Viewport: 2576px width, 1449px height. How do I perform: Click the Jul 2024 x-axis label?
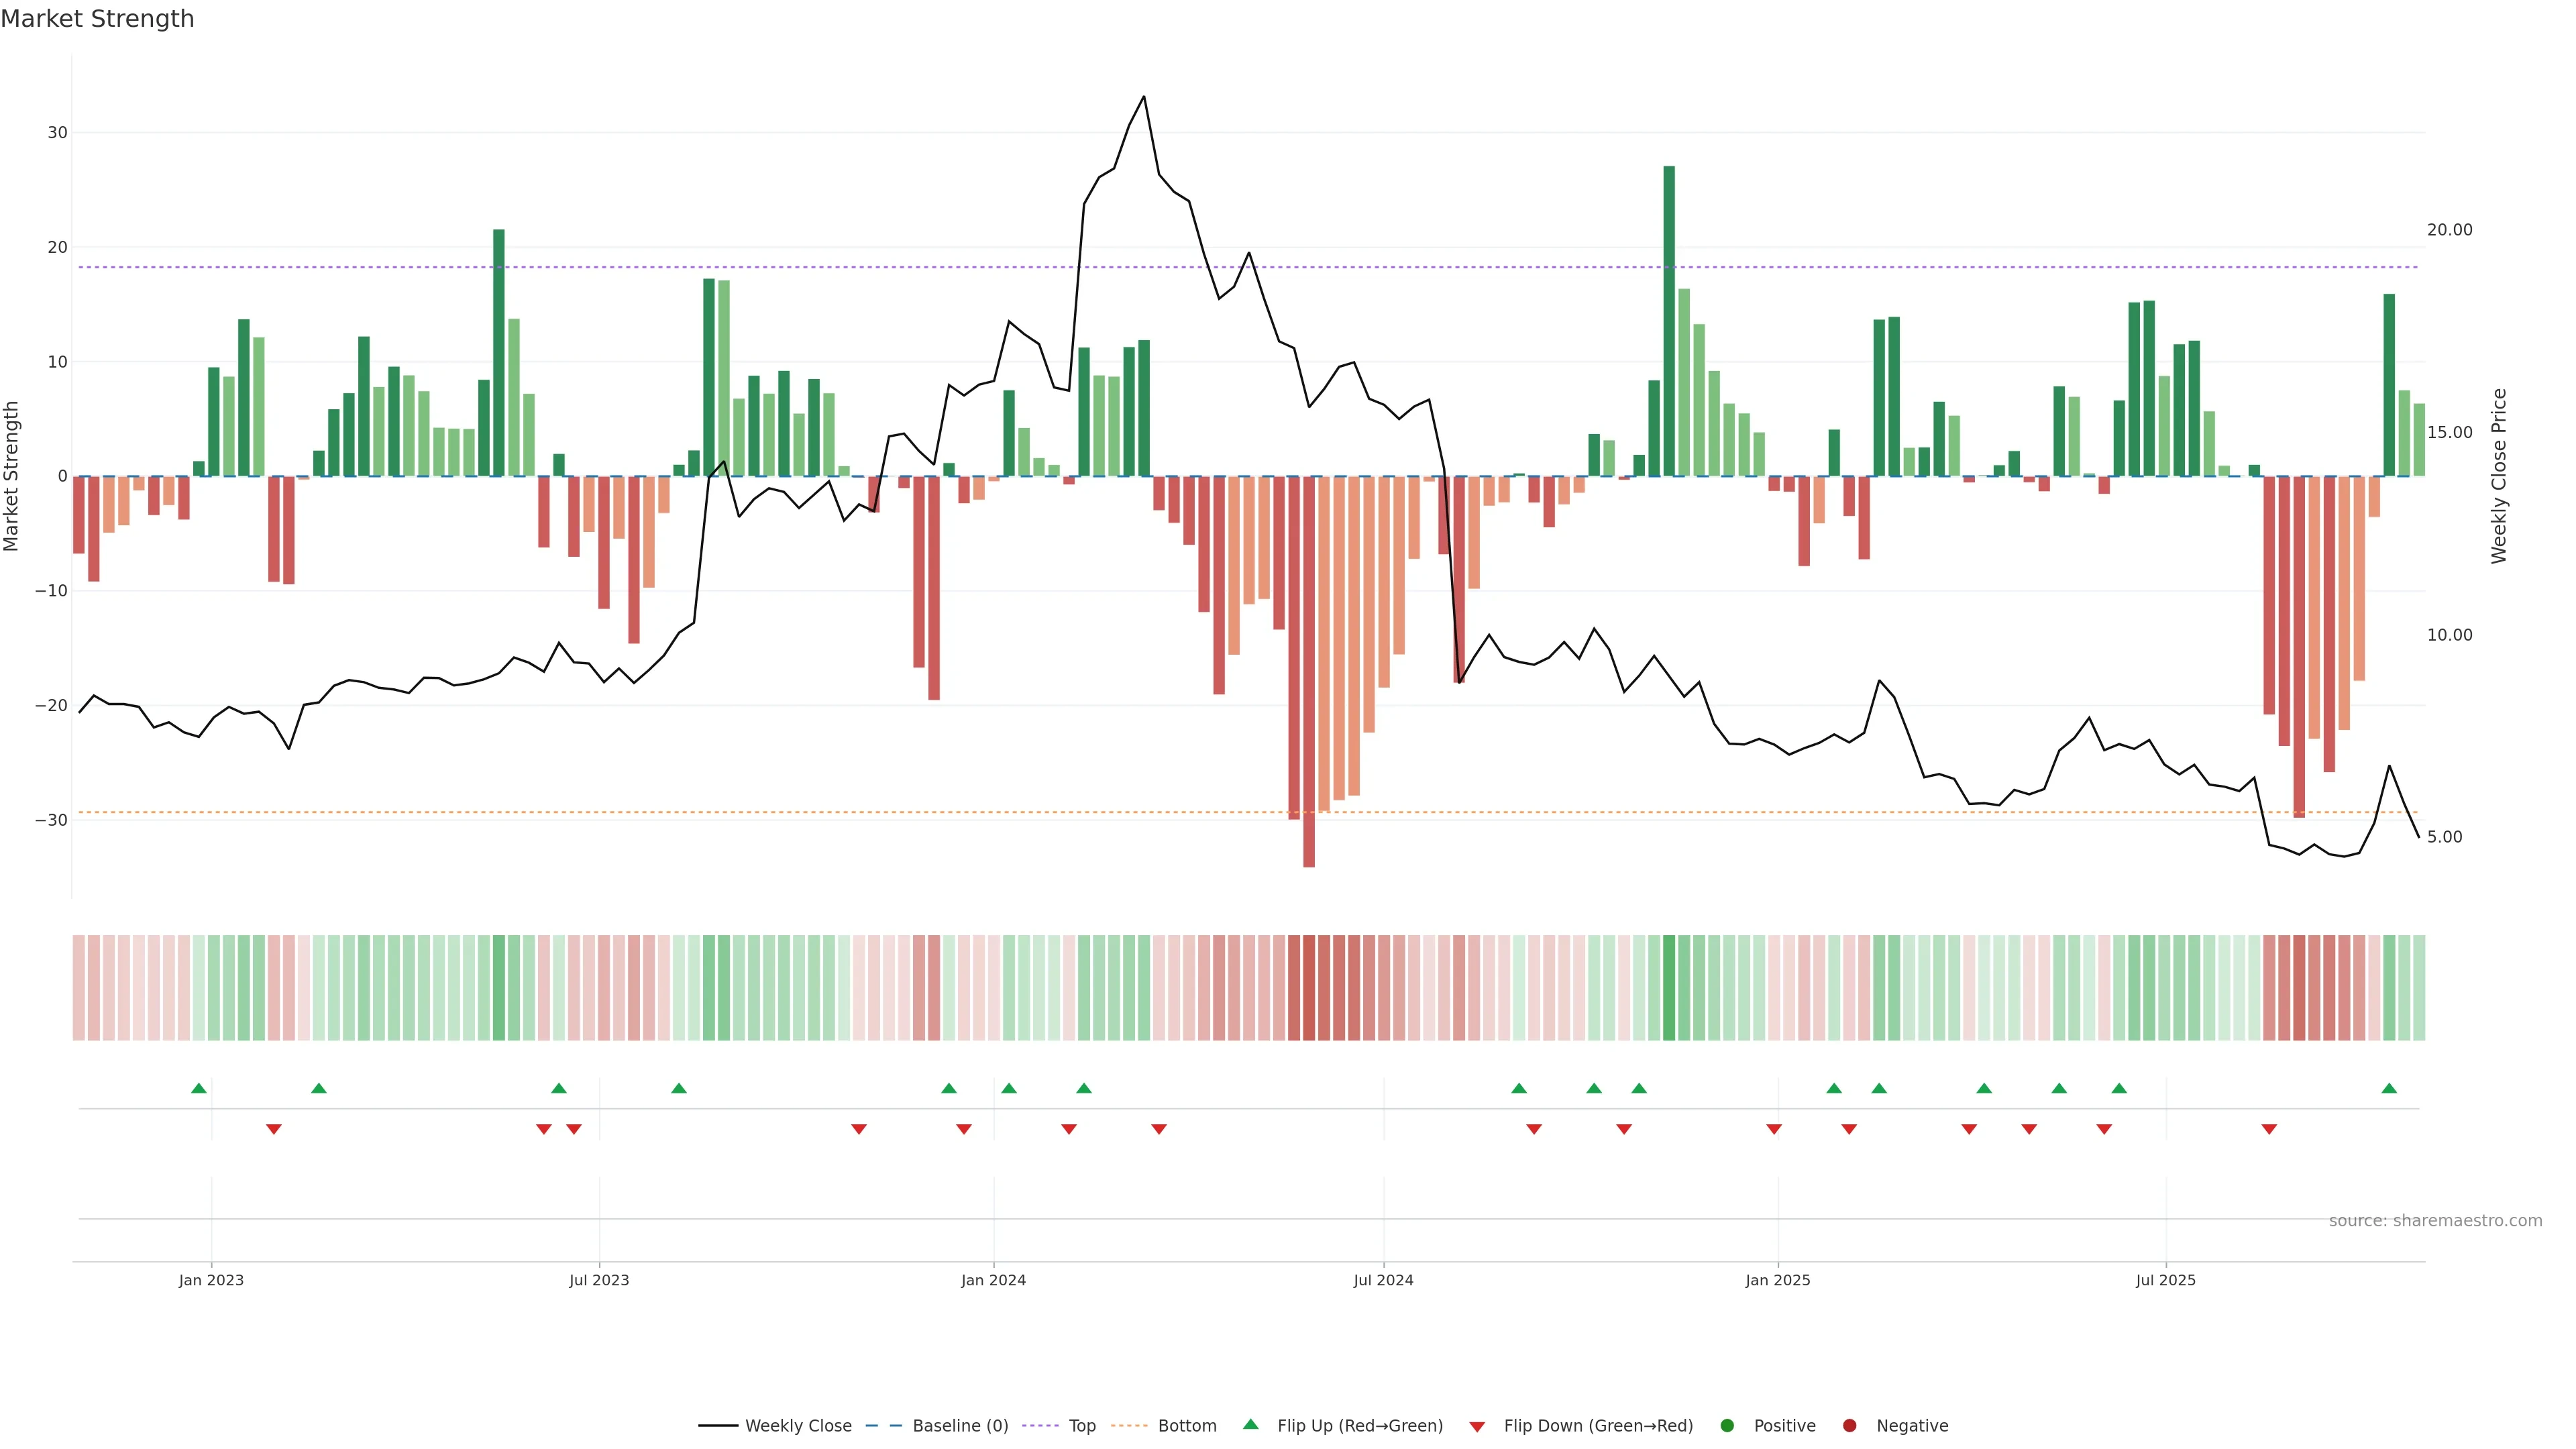click(1383, 1280)
